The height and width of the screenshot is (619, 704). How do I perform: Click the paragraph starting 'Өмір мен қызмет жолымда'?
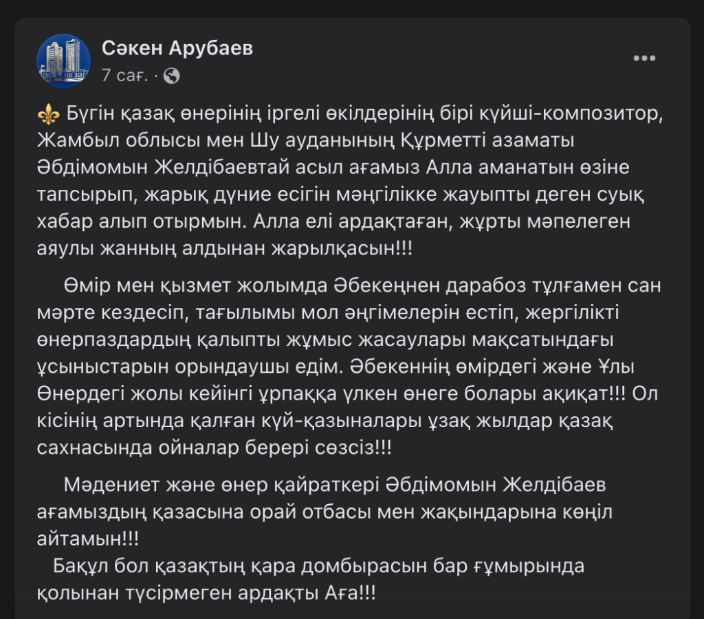coord(349,367)
